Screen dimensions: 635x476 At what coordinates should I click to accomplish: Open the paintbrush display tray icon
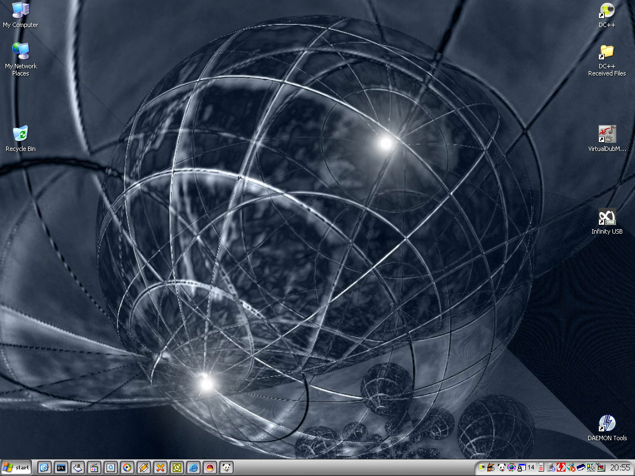(601, 467)
